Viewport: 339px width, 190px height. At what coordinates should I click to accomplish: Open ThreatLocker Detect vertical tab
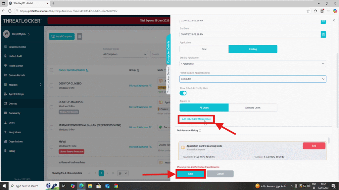(168, 79)
